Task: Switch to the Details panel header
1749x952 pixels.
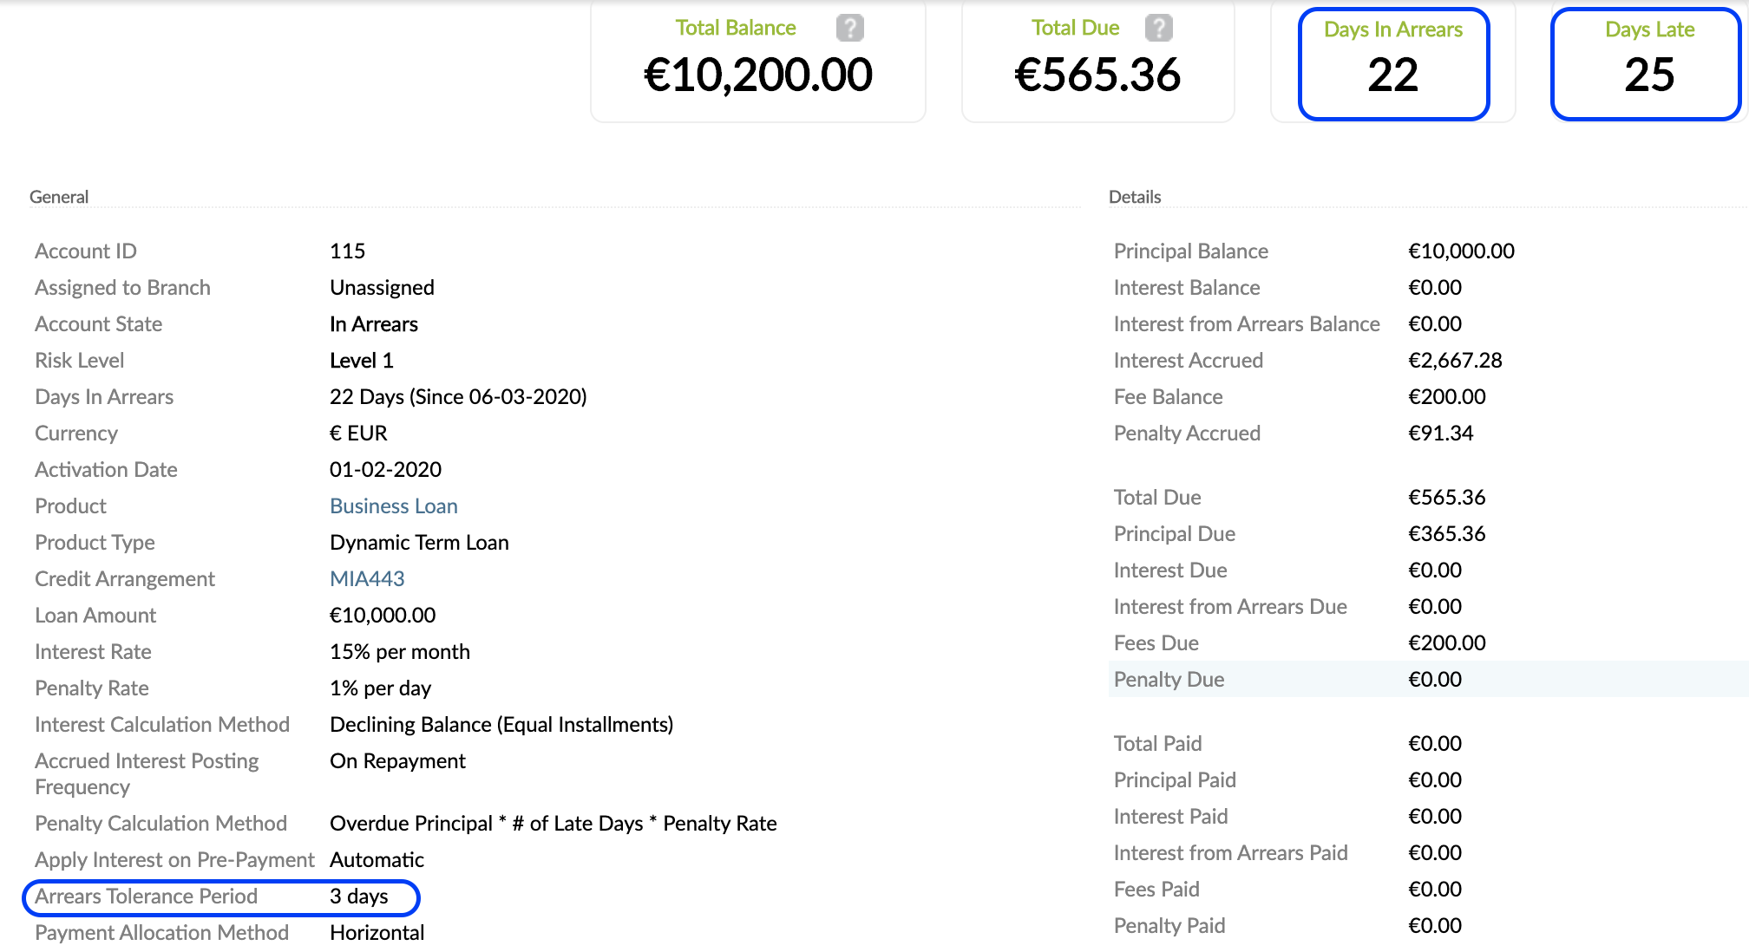Action: pyautogui.click(x=1135, y=196)
